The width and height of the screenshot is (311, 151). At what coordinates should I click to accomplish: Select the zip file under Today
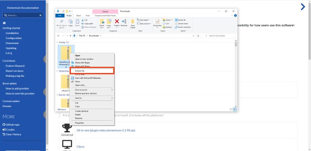(x=66, y=56)
